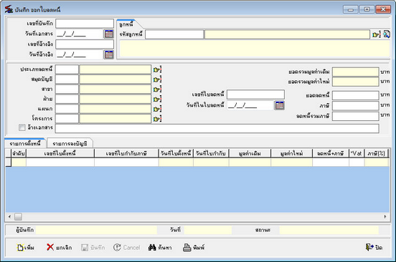Click the บันทึก save button

pyautogui.click(x=93, y=248)
